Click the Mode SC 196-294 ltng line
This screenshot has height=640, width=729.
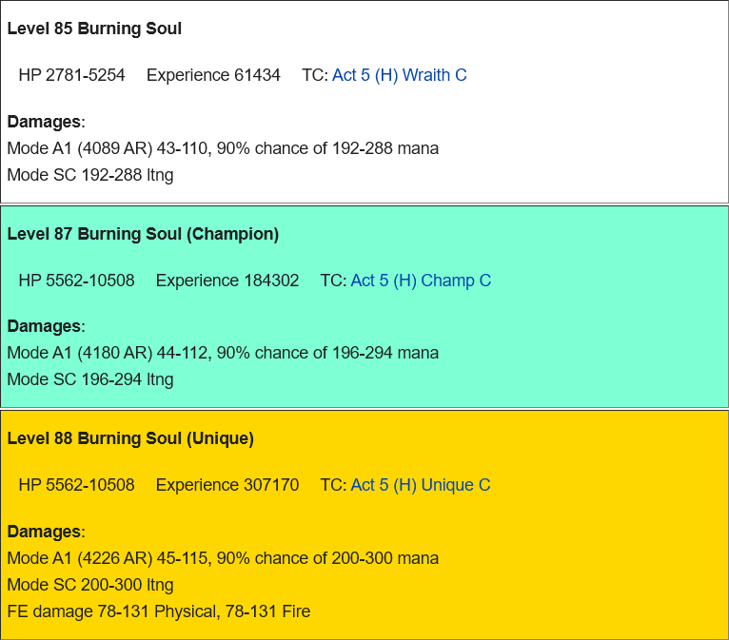pos(90,379)
